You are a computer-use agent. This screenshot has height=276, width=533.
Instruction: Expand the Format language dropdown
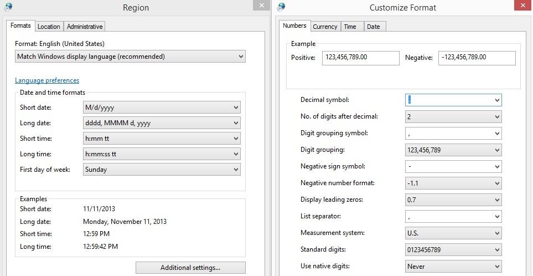(130, 57)
